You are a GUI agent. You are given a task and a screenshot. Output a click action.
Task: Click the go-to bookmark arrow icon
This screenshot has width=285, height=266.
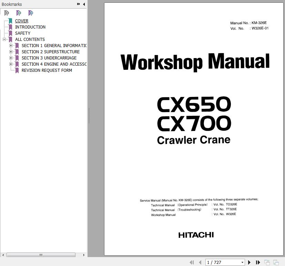point(31,13)
